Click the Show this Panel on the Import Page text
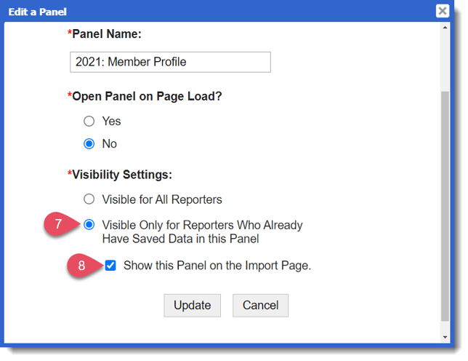Image resolution: width=468 pixels, height=361 pixels. click(x=217, y=266)
